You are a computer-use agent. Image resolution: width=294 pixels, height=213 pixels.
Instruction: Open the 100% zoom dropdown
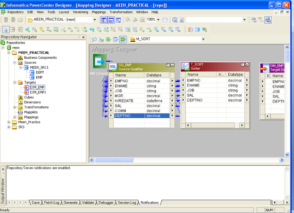click(x=158, y=19)
